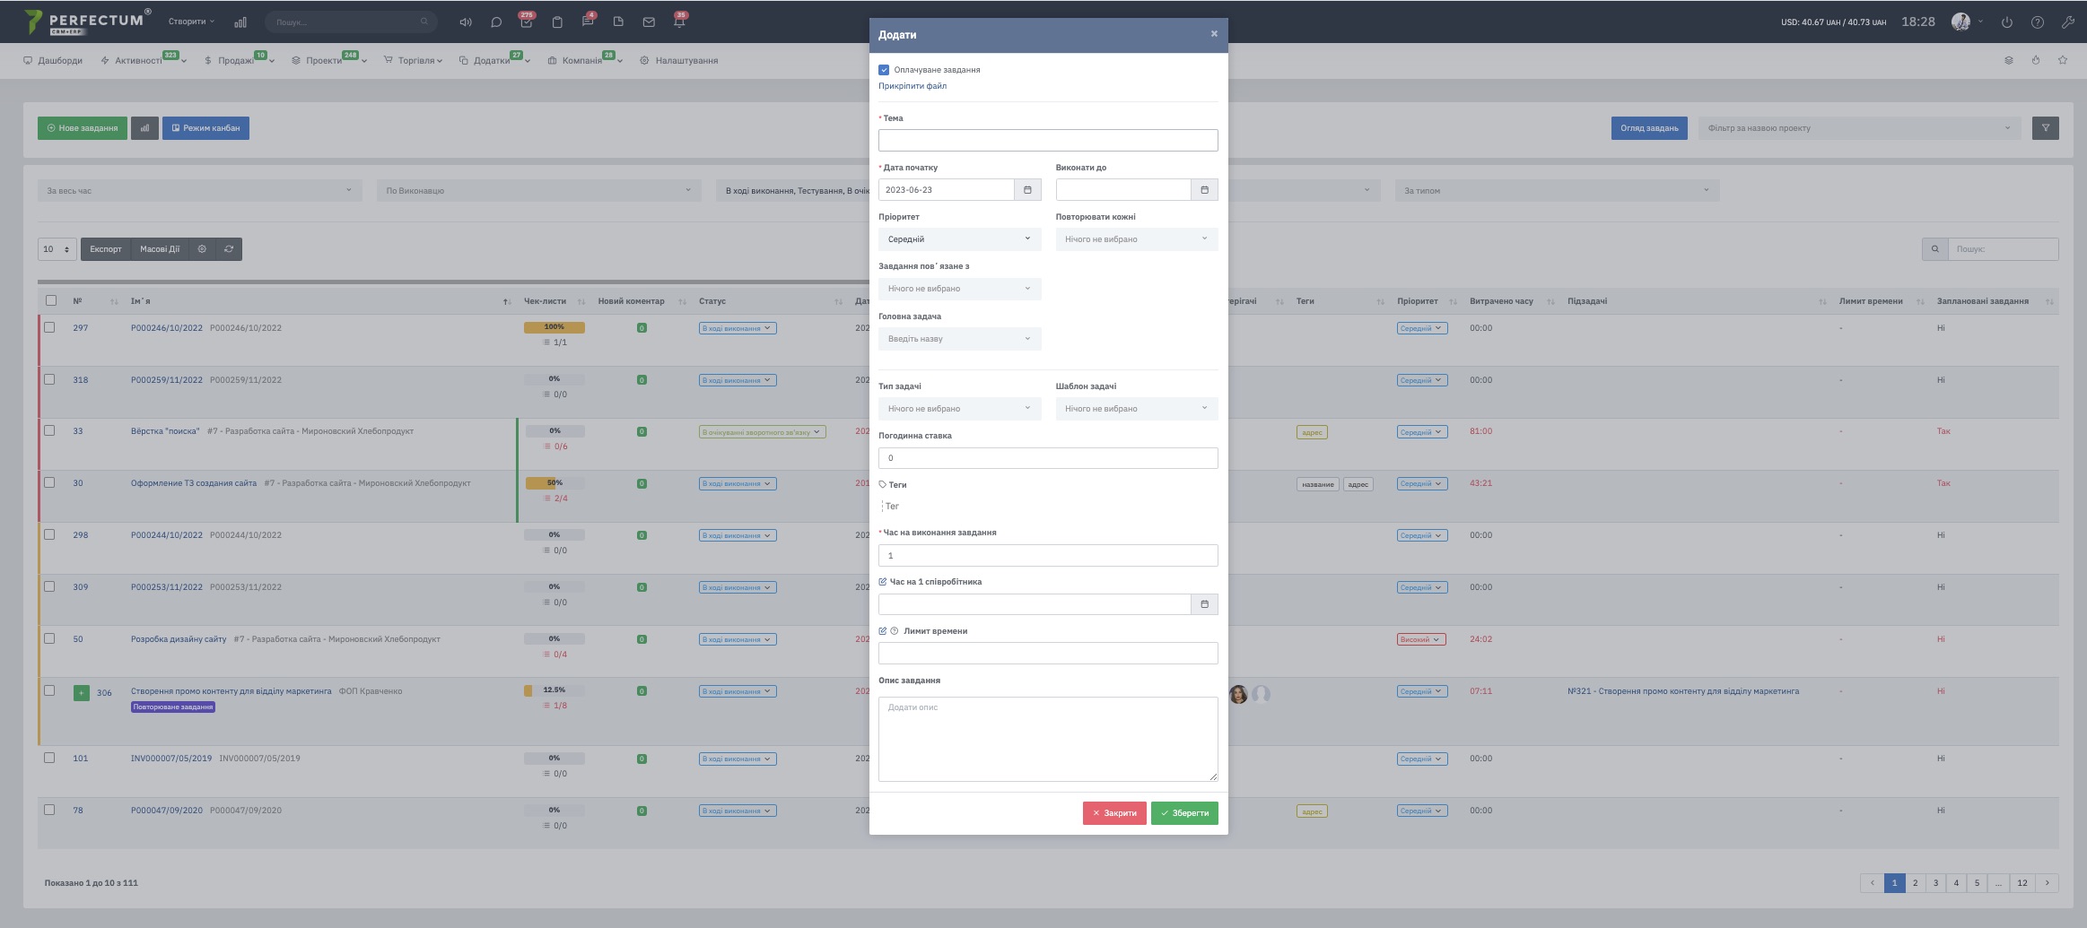Image resolution: width=2087 pixels, height=928 pixels.
Task: Click the 12.5% checklist progress bar
Action: tap(554, 690)
